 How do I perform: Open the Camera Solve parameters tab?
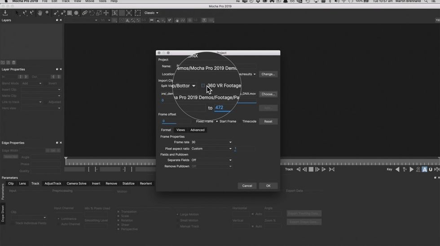tap(77, 184)
